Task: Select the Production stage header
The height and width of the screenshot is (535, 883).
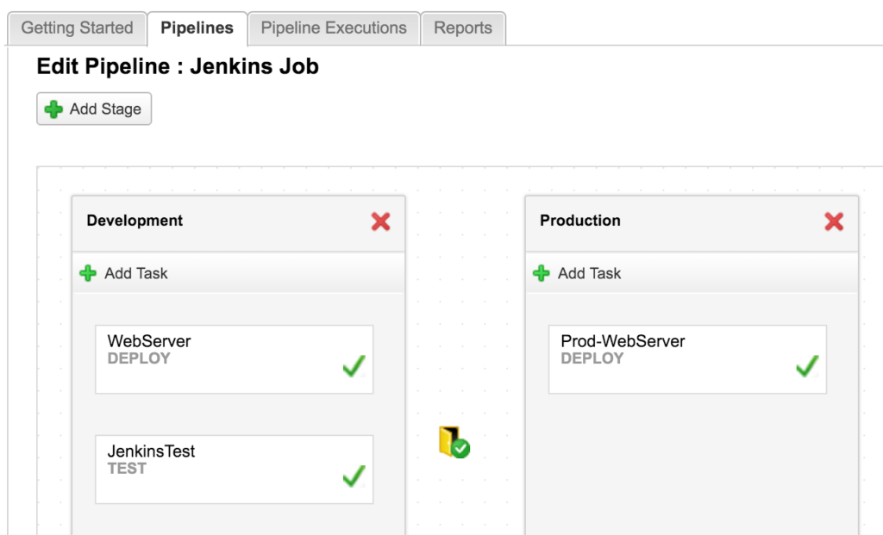Action: (x=580, y=221)
